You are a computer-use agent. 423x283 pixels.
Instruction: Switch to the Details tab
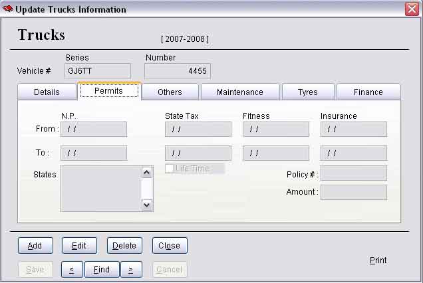(47, 92)
